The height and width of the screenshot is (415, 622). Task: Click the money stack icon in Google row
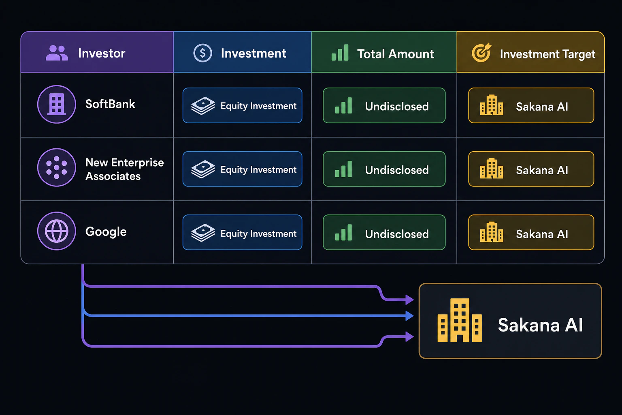point(203,233)
